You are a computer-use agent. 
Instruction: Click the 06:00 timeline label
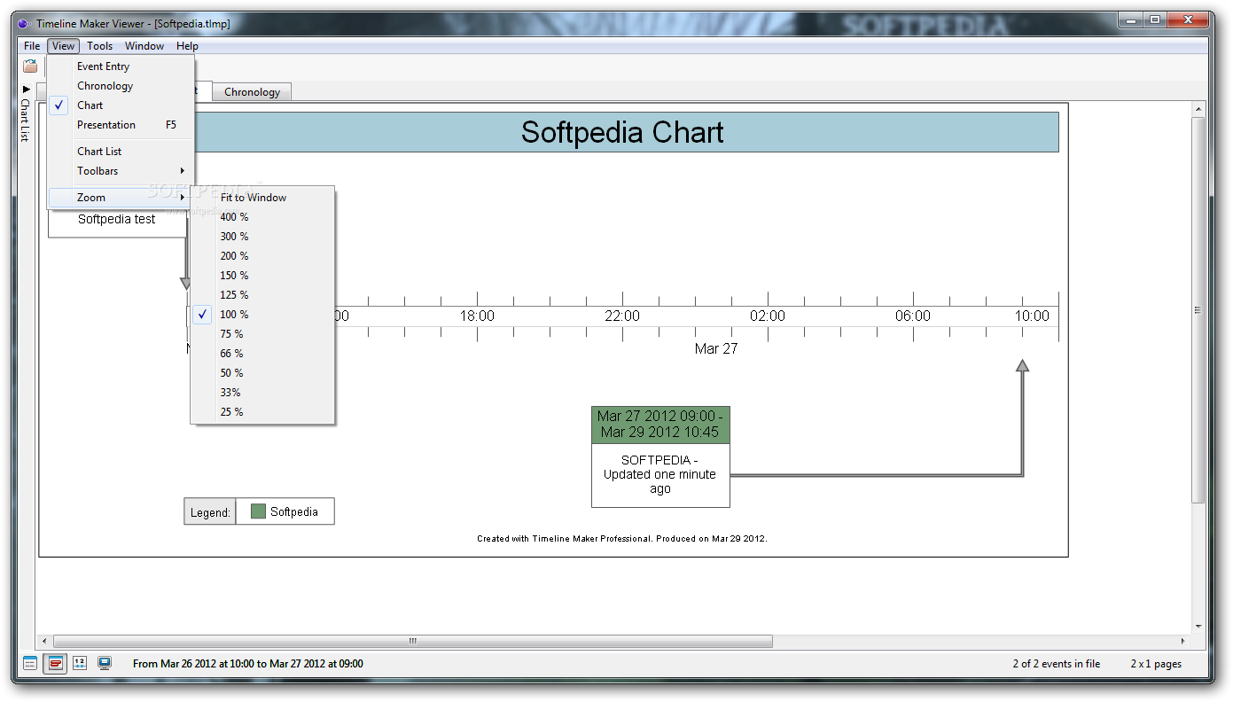click(x=913, y=316)
